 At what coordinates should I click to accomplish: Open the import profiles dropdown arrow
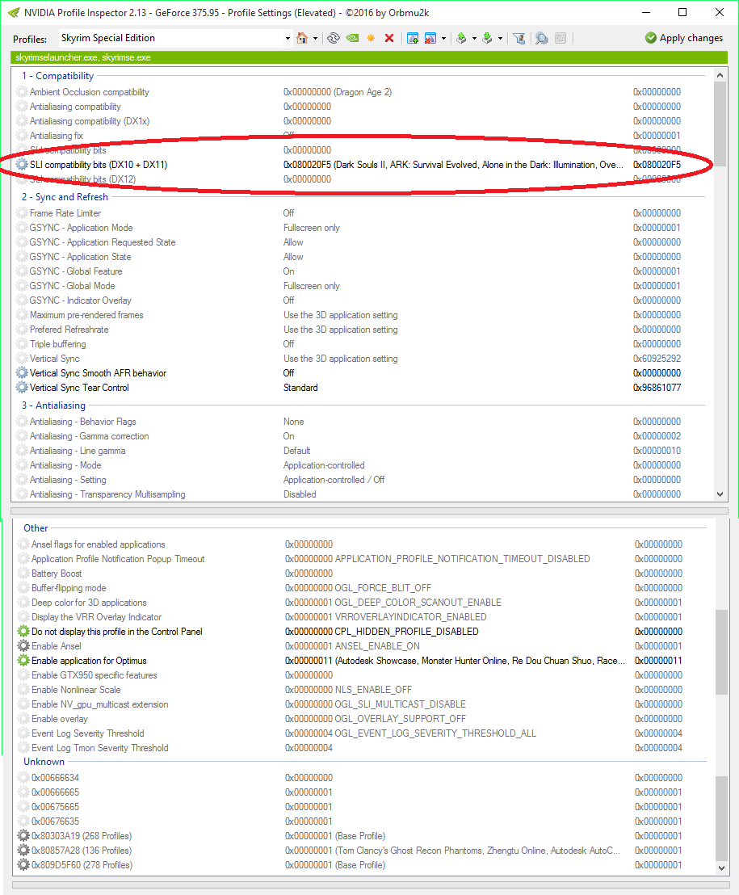pos(500,39)
